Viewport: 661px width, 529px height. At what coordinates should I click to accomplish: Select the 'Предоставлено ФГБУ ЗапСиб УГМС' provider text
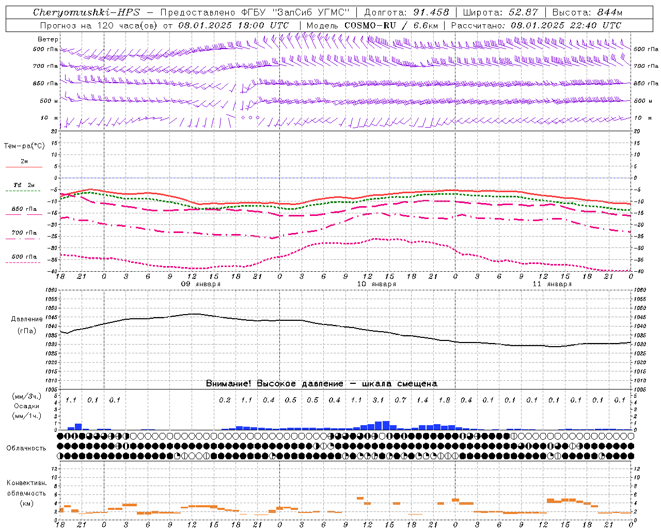(x=255, y=12)
